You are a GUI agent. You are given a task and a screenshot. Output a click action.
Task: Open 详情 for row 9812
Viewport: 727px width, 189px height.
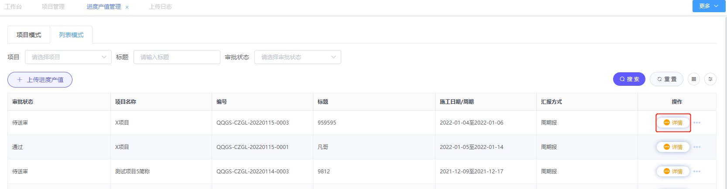click(673, 172)
